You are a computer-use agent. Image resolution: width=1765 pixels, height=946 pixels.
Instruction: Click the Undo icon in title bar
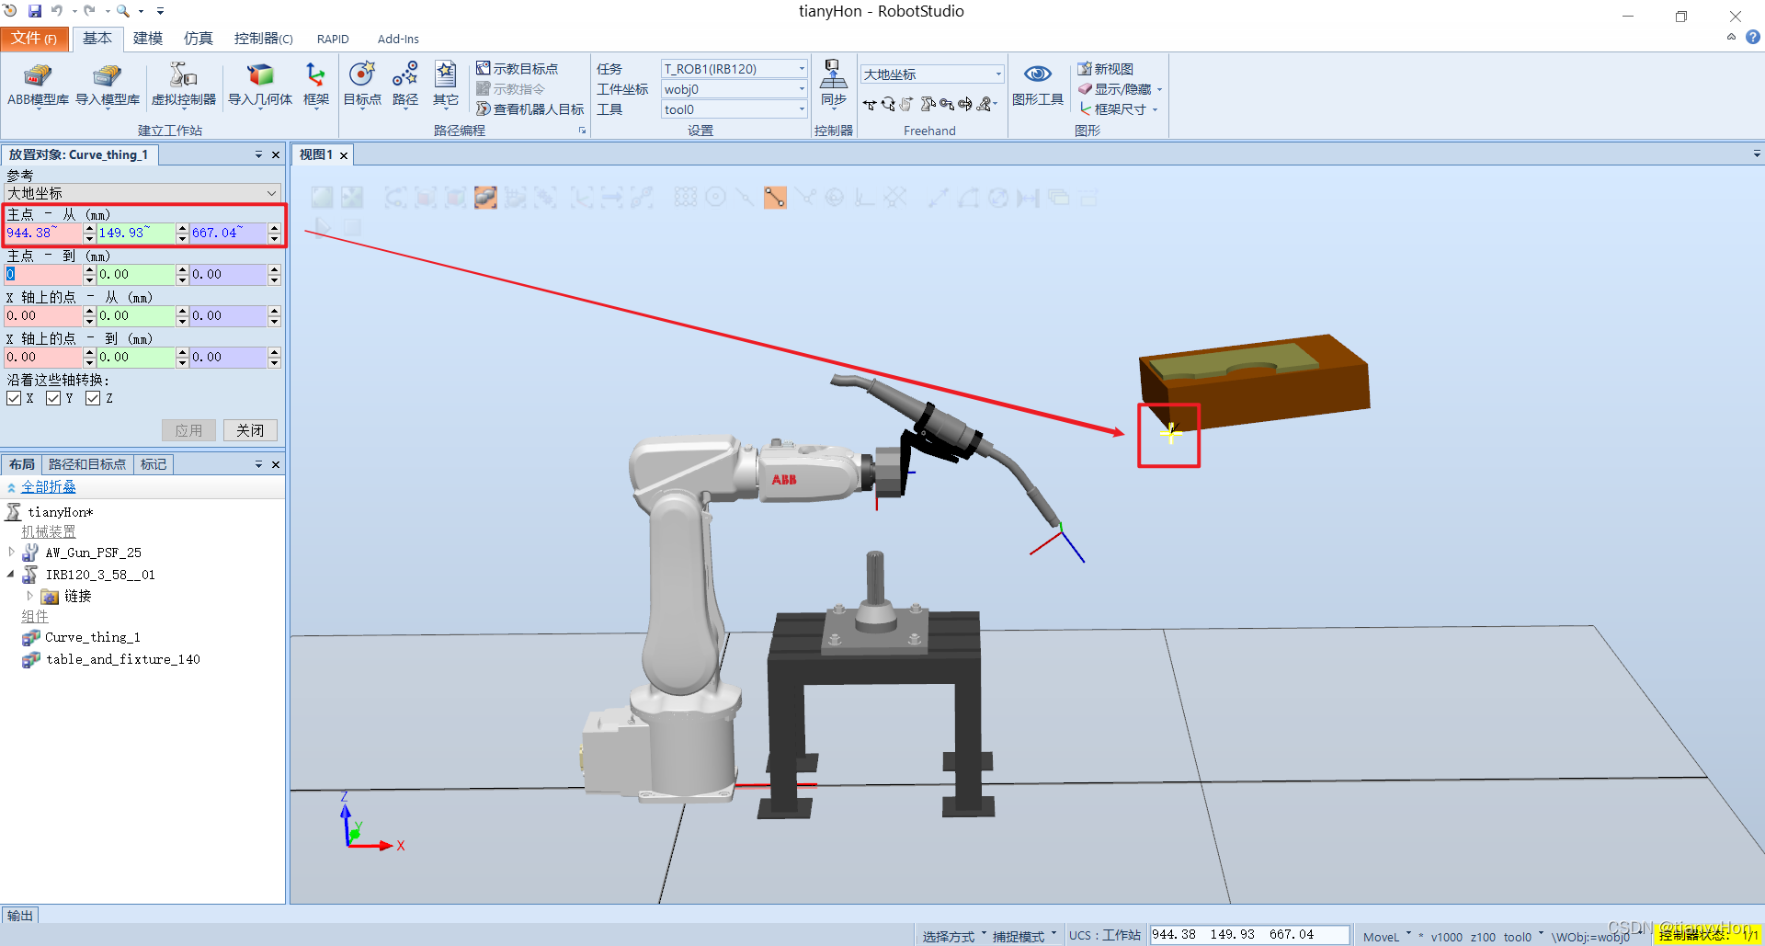(x=58, y=11)
